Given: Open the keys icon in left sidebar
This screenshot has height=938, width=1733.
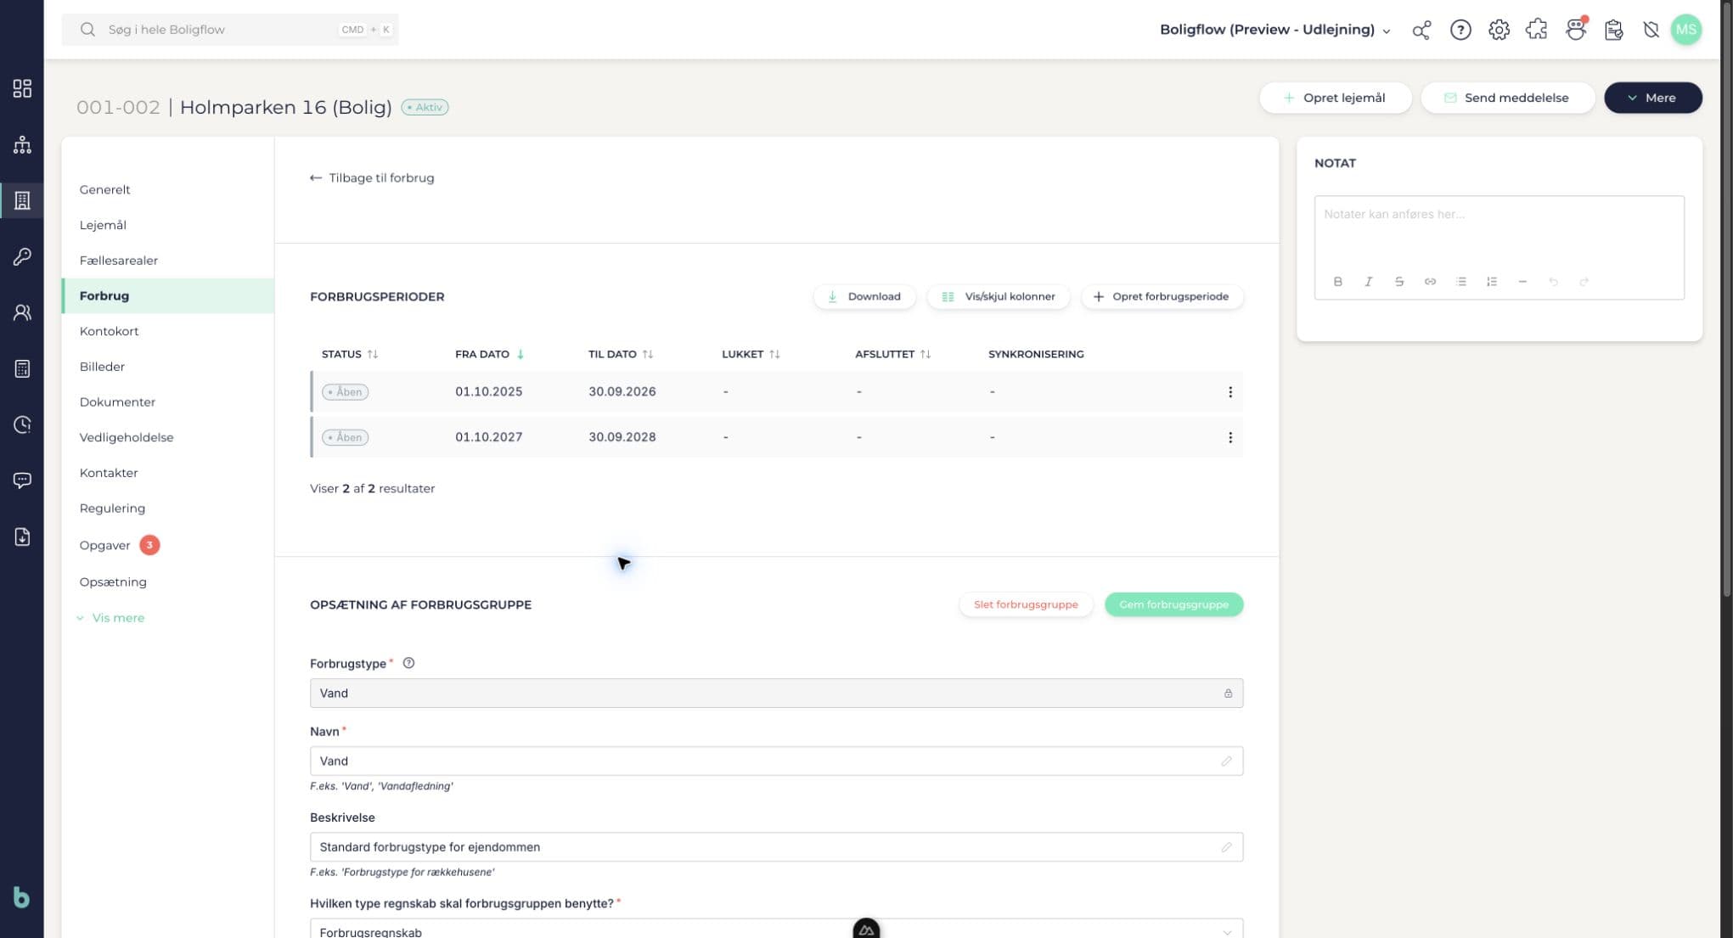Looking at the screenshot, I should click(x=22, y=256).
